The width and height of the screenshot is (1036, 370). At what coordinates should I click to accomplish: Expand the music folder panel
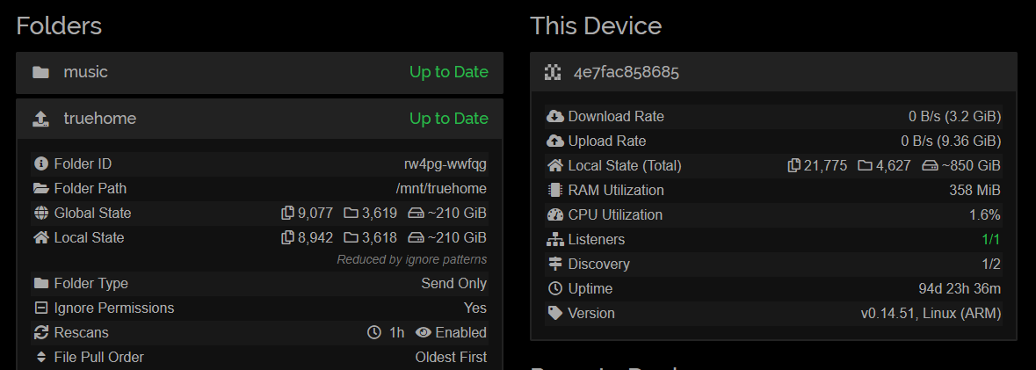pos(260,73)
